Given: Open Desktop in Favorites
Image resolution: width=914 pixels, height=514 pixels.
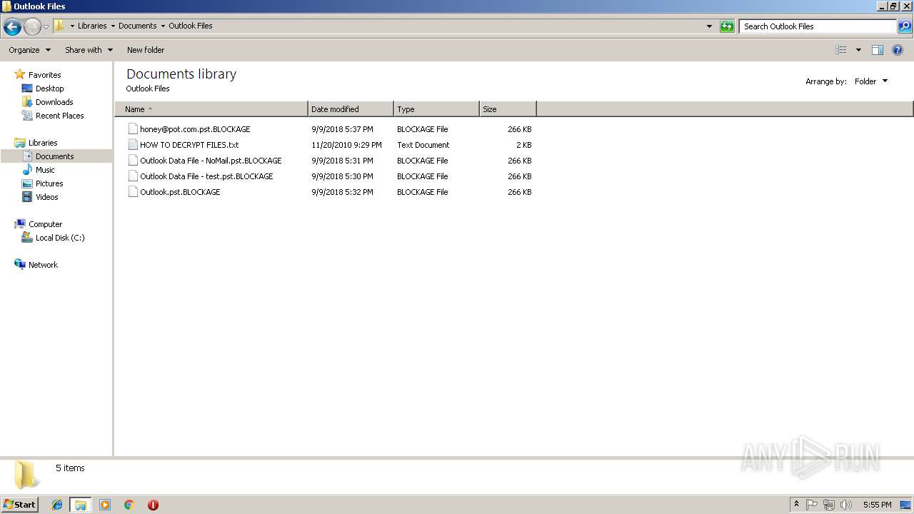Looking at the screenshot, I should pyautogui.click(x=49, y=89).
